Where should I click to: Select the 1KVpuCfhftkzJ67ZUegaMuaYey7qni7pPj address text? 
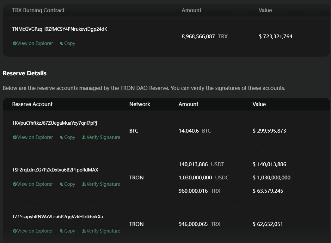pos(55,123)
